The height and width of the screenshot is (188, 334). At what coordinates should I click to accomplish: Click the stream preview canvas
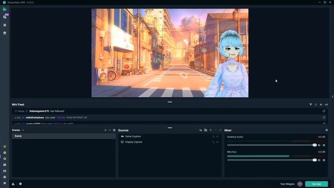pyautogui.click(x=170, y=53)
